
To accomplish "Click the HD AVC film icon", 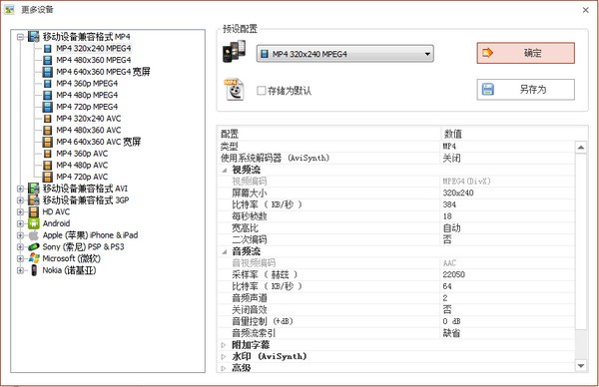I will 34,211.
